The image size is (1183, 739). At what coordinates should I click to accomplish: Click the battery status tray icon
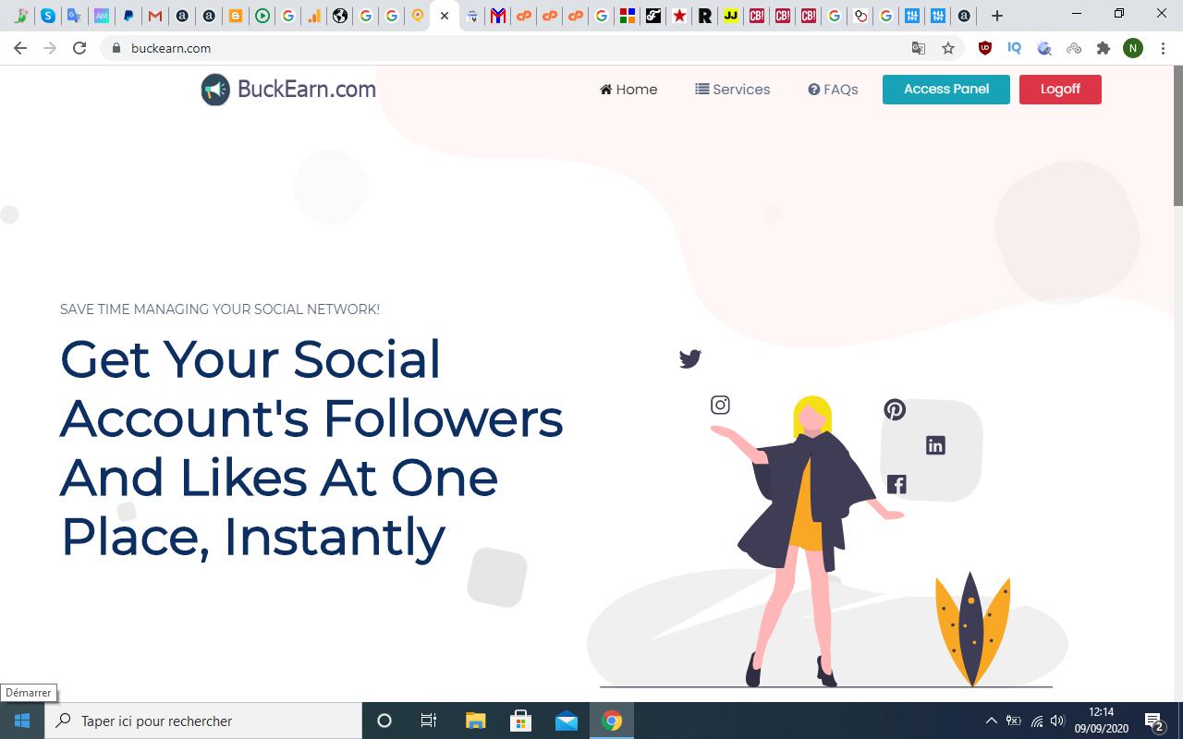[1014, 721]
